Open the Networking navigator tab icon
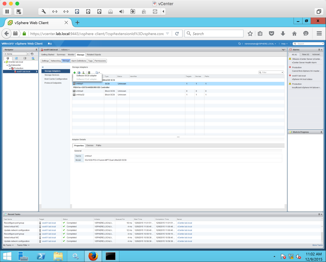The image size is (326, 262). [x=33, y=58]
